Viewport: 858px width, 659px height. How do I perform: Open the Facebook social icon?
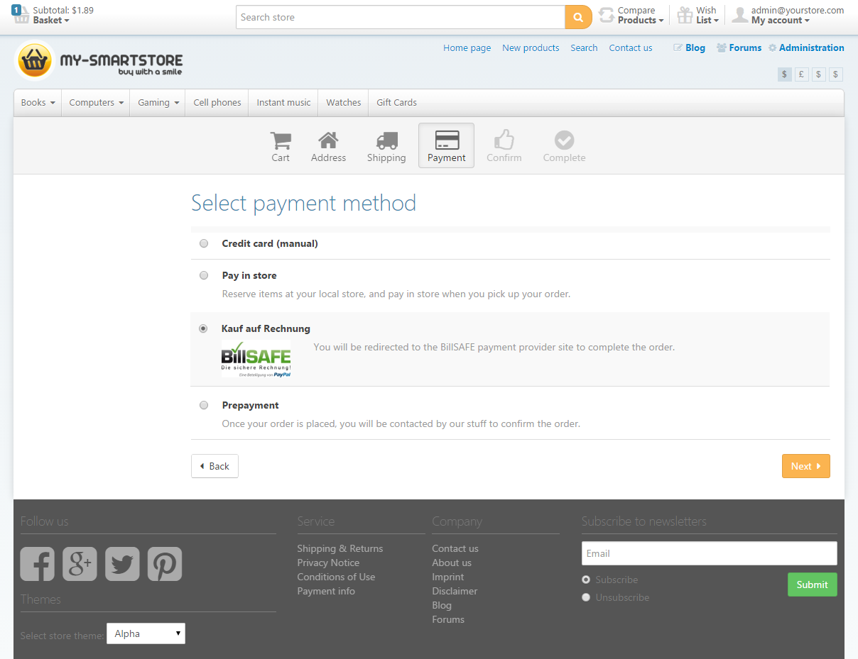pyautogui.click(x=37, y=564)
